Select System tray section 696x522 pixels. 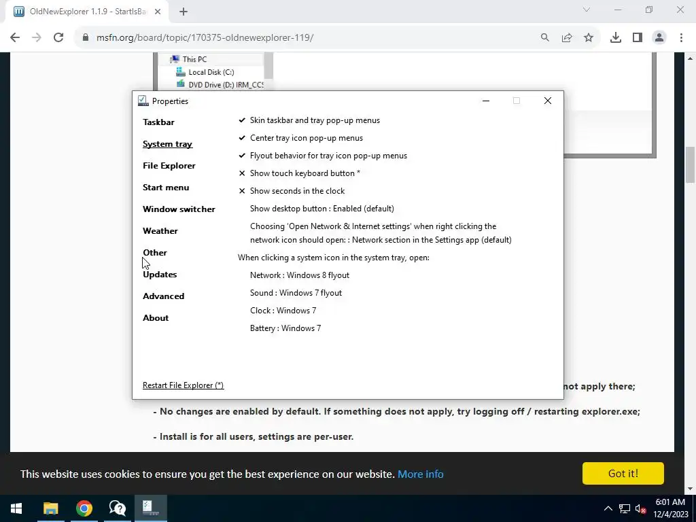pyautogui.click(x=167, y=144)
